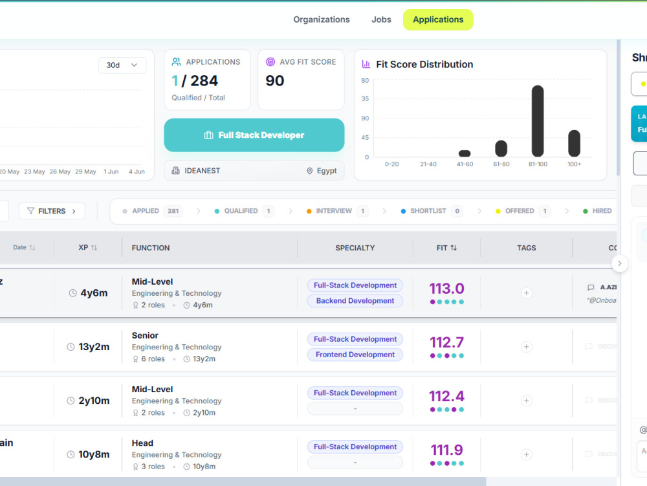Click the avg fit score target icon
The width and height of the screenshot is (647, 486).
270,62
